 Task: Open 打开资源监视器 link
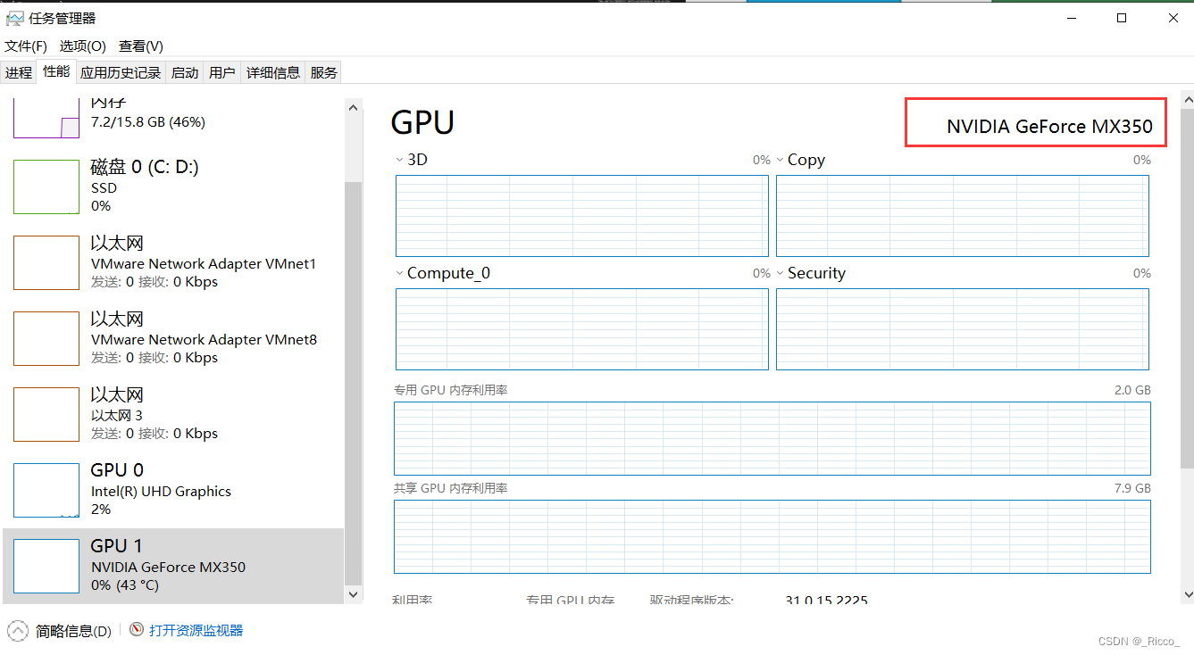pos(196,630)
